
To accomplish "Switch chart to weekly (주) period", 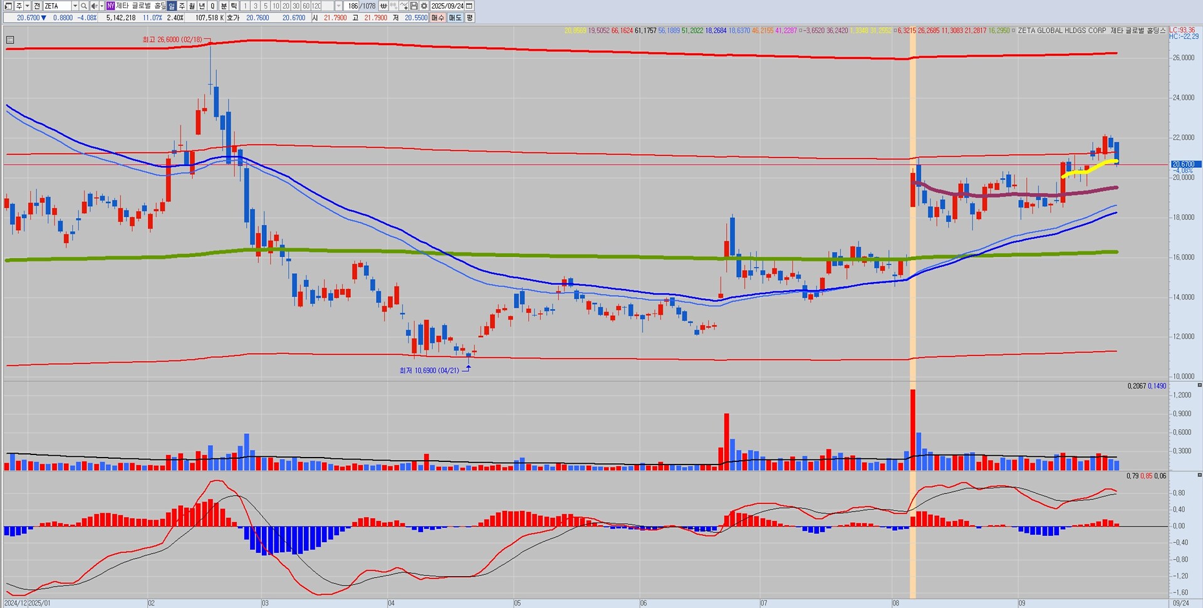I will [x=182, y=6].
